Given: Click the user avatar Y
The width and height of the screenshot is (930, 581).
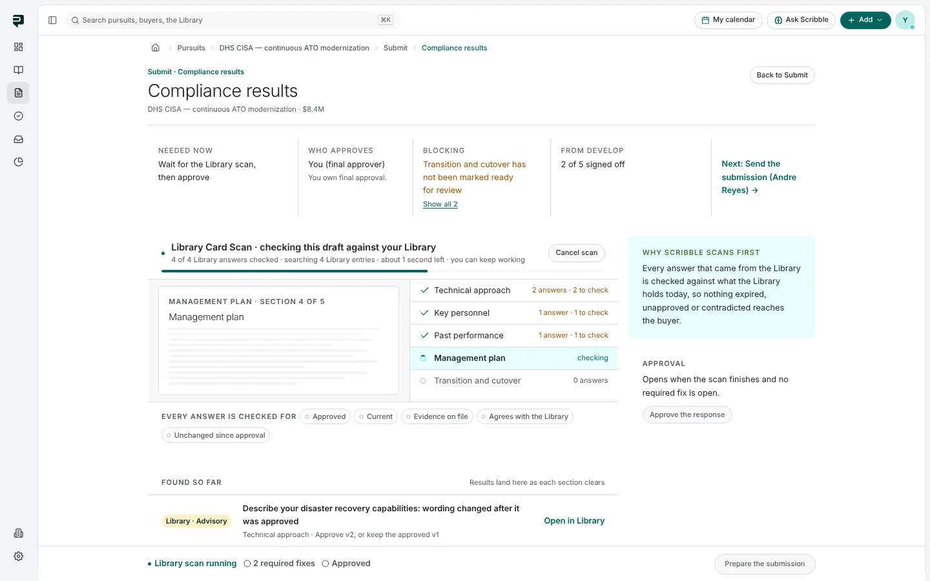Looking at the screenshot, I should click(905, 20).
